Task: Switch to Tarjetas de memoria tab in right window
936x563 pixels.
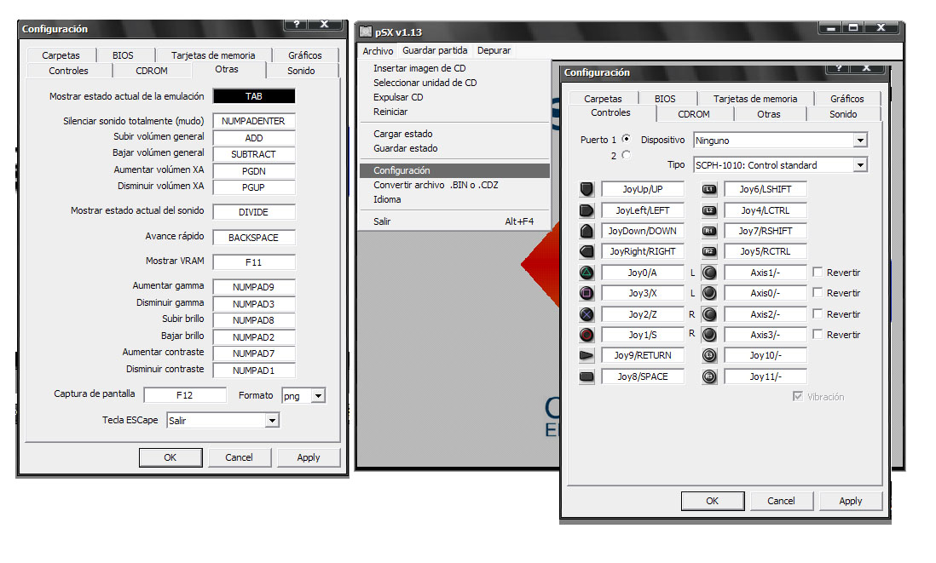Action: (755, 99)
